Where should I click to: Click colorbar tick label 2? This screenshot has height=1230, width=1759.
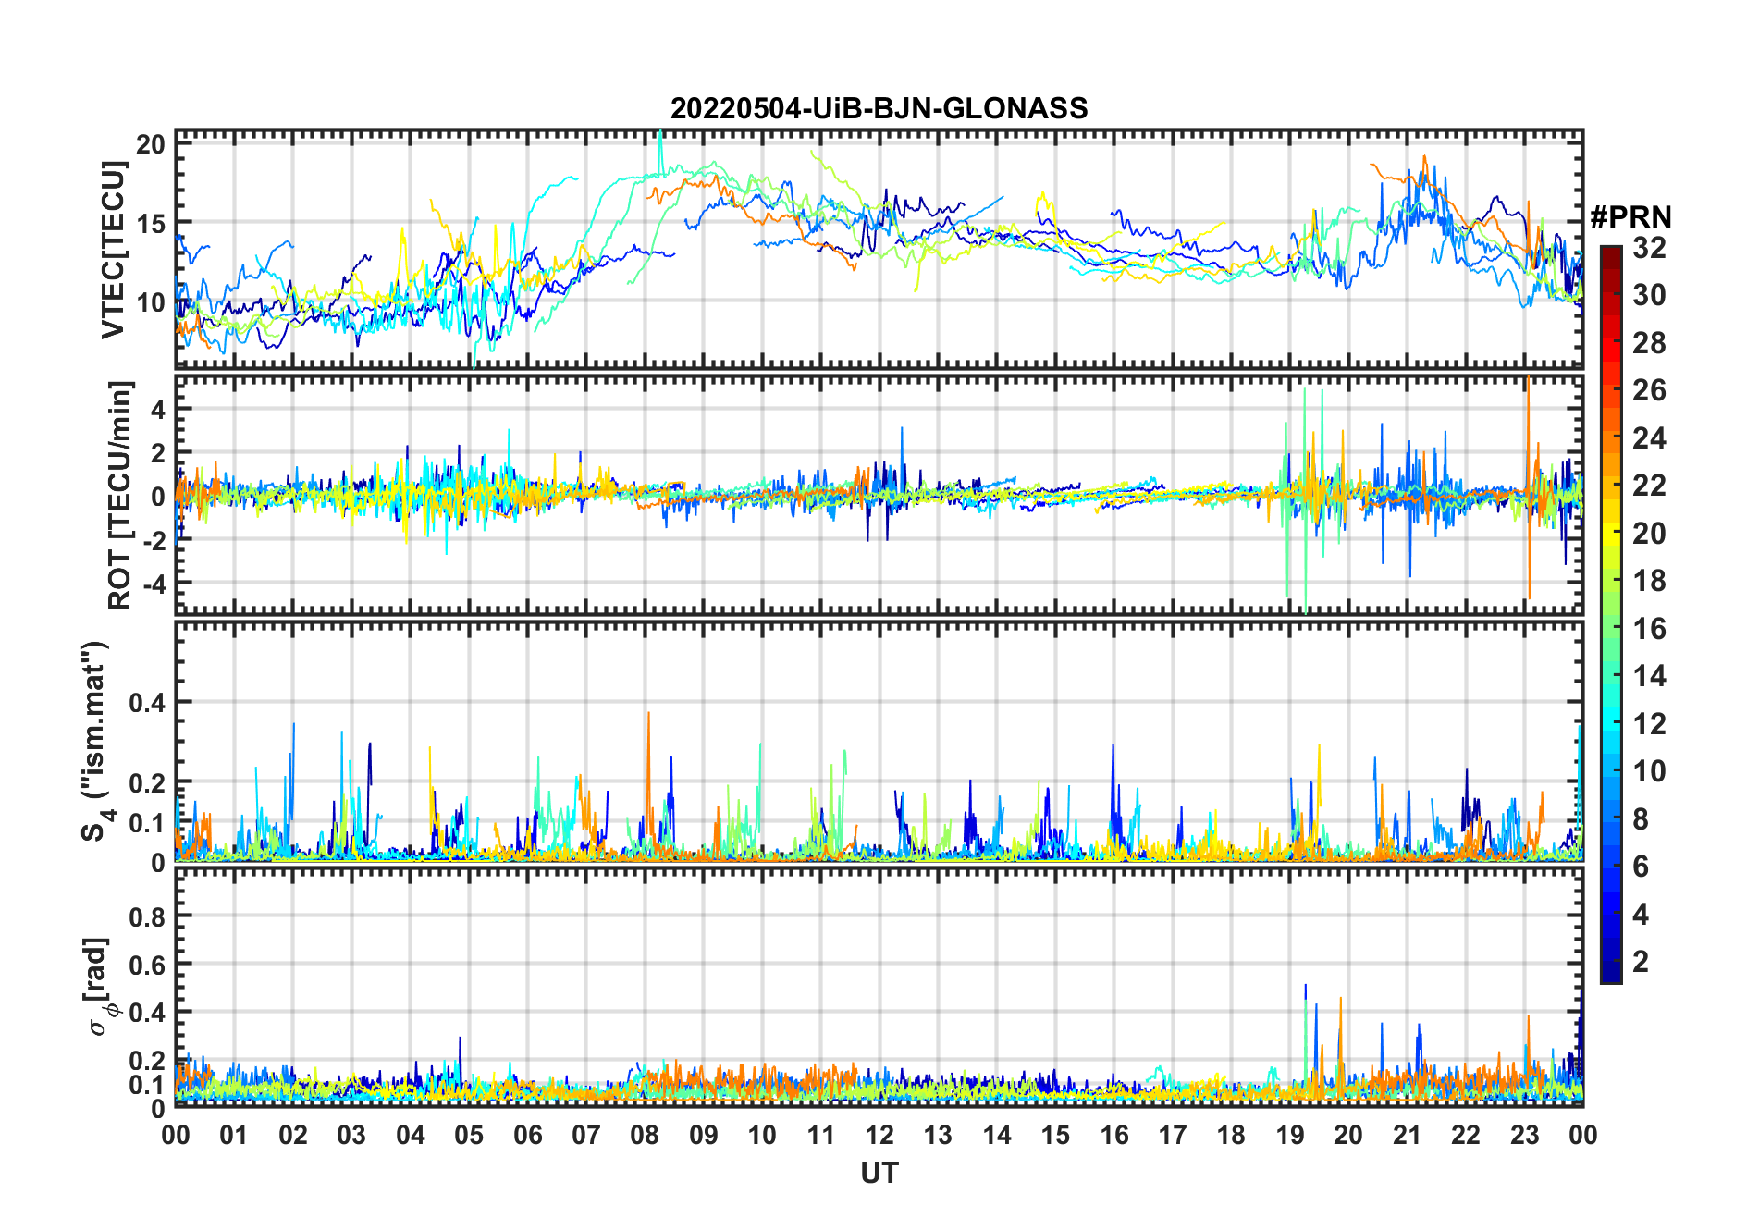coord(1641,962)
